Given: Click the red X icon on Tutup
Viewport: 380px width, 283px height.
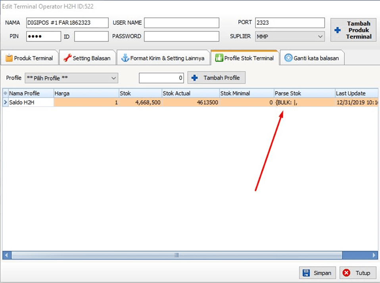Looking at the screenshot, I should click(347, 273).
